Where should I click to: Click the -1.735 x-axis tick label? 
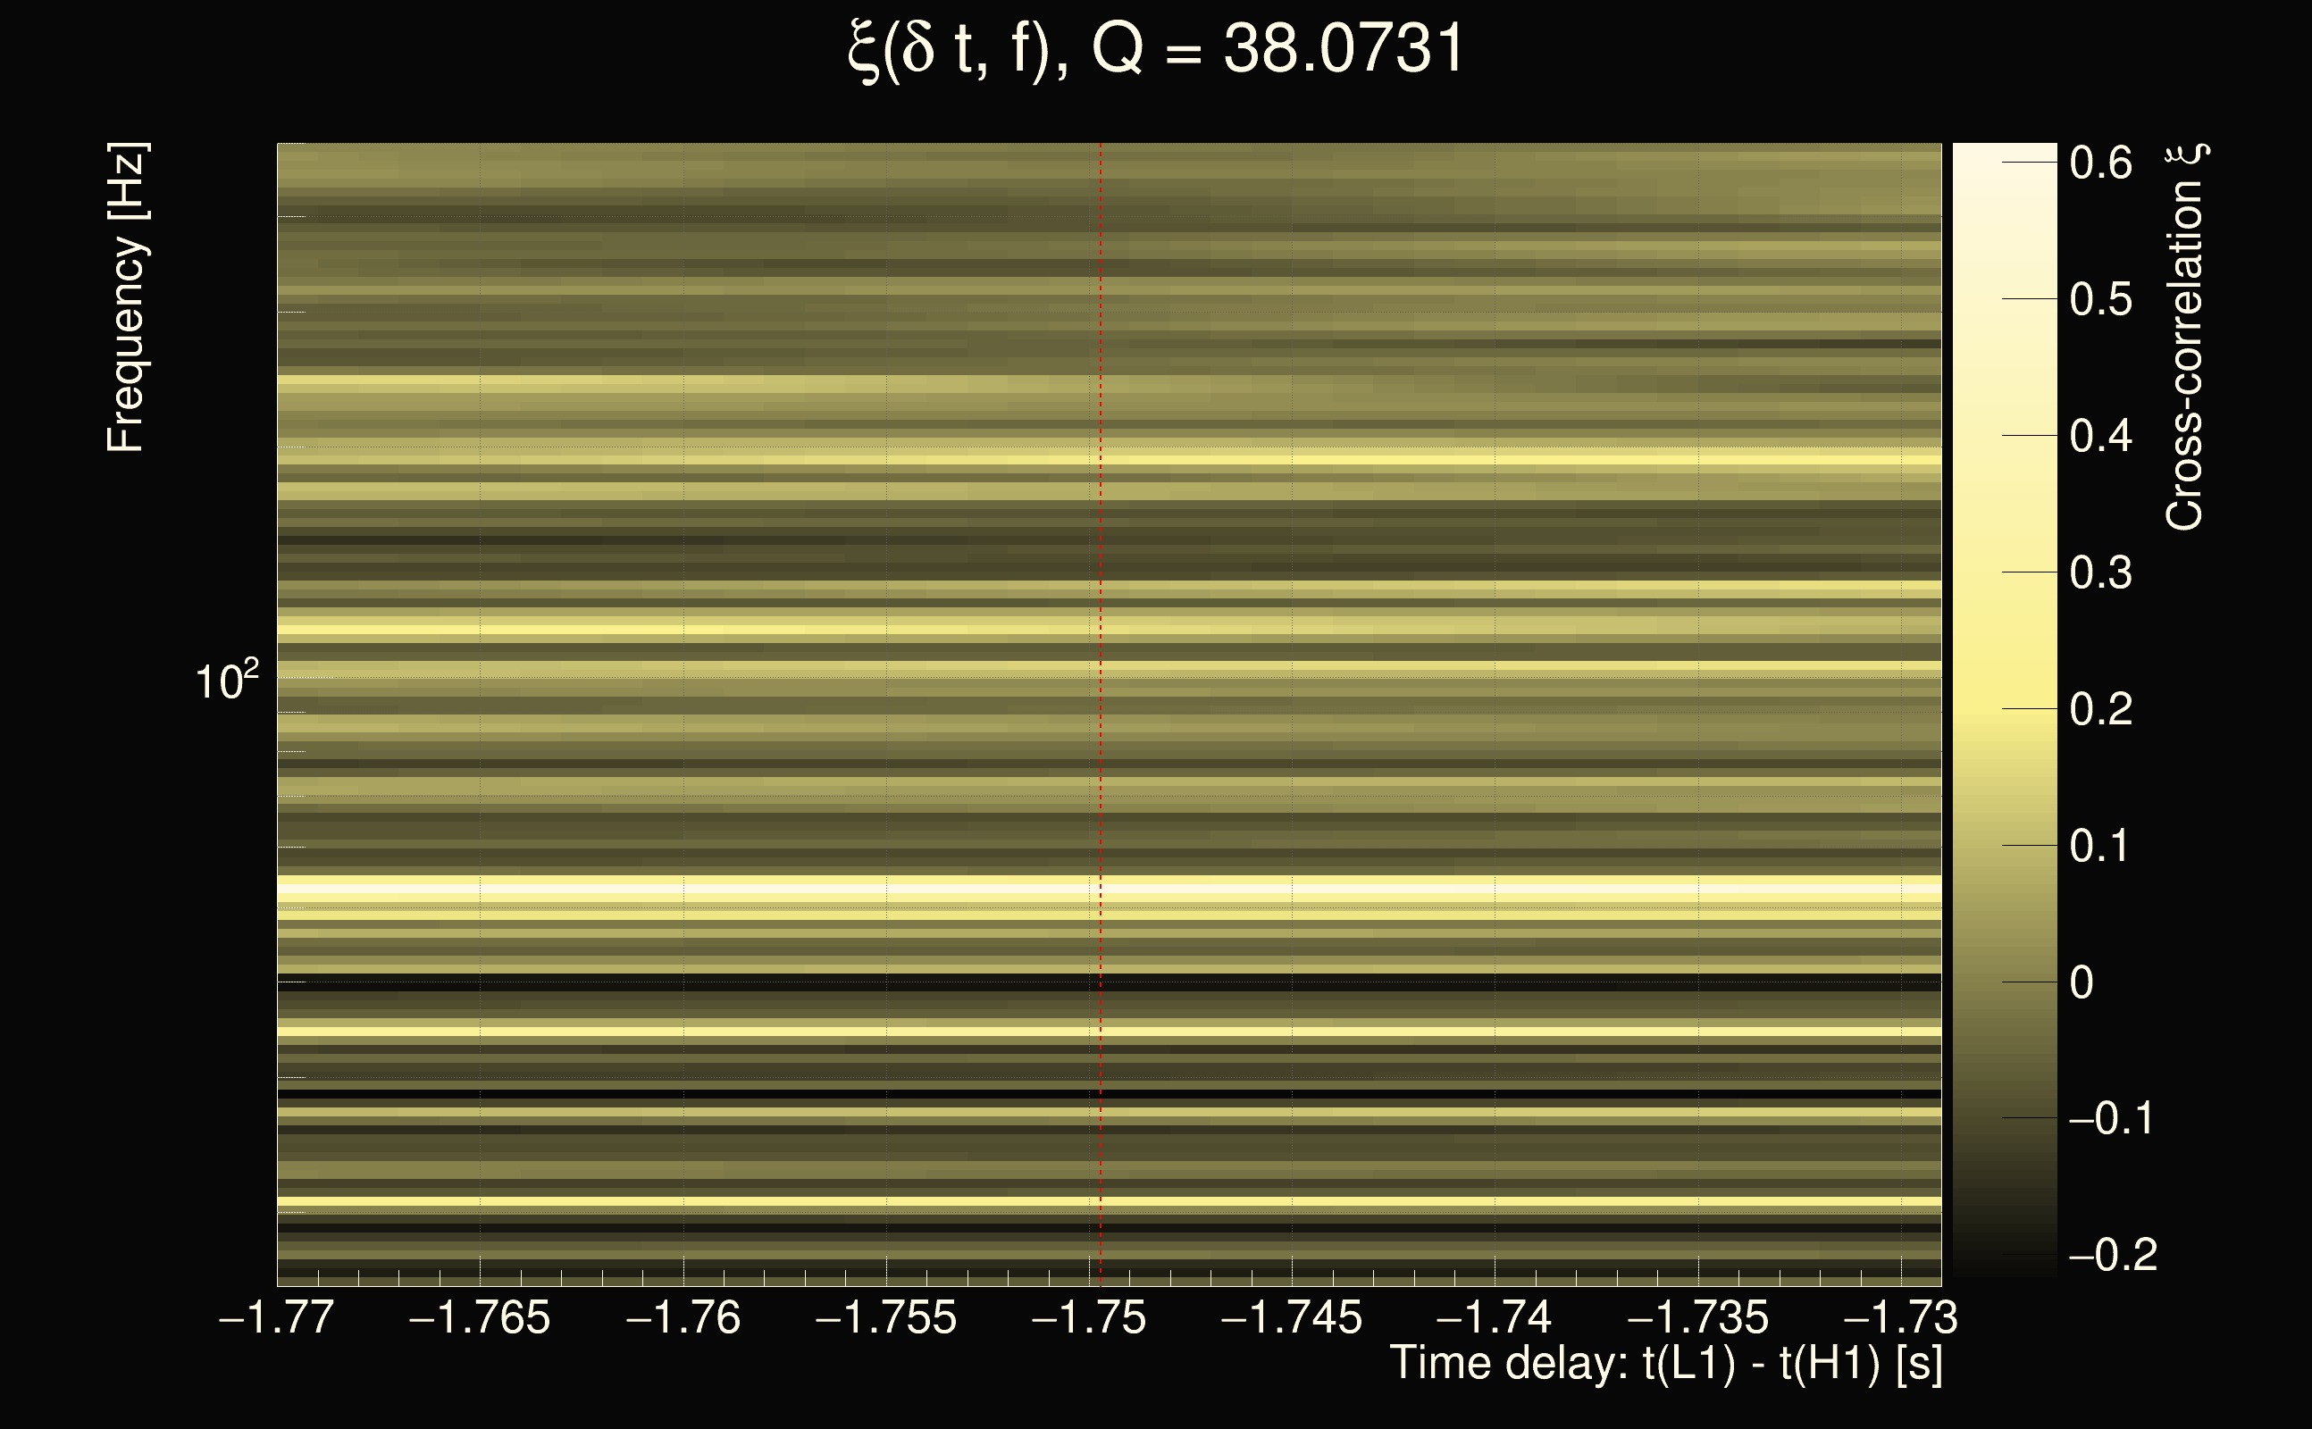1697,1317
